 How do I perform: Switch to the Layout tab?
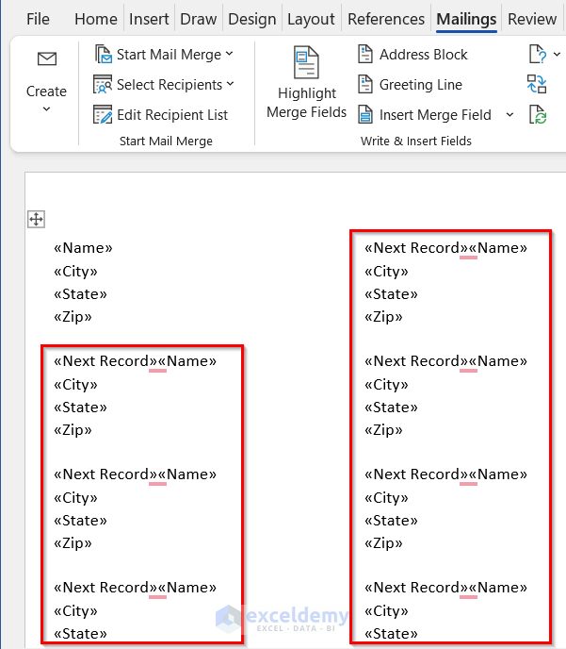pos(311,19)
